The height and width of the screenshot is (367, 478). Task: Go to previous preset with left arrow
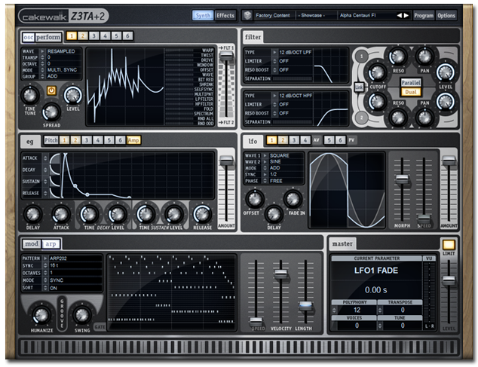(399, 15)
